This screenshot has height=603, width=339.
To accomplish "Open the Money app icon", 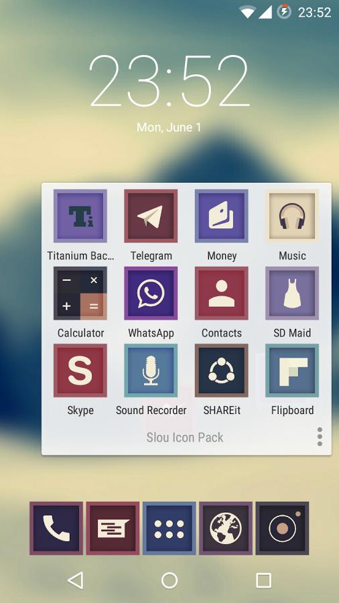I will (221, 216).
